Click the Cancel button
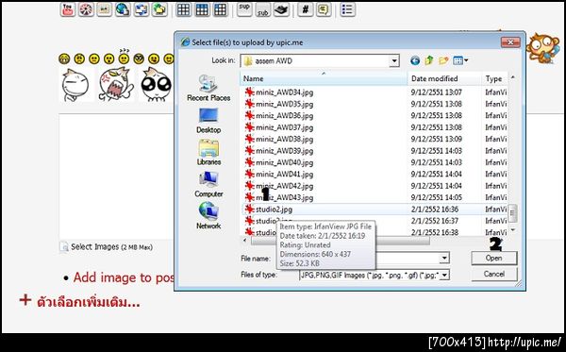 tap(493, 274)
